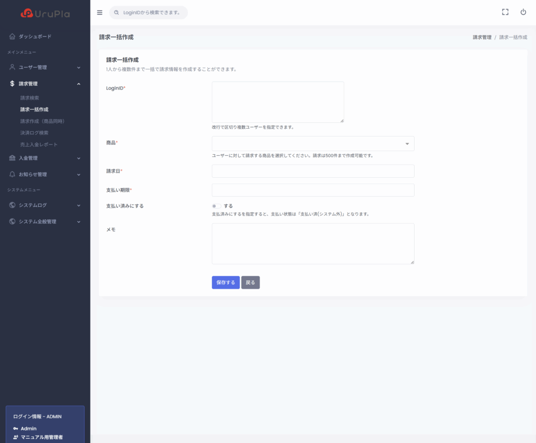
Task: Go to 売上入金レポート page
Action: [x=39, y=144]
